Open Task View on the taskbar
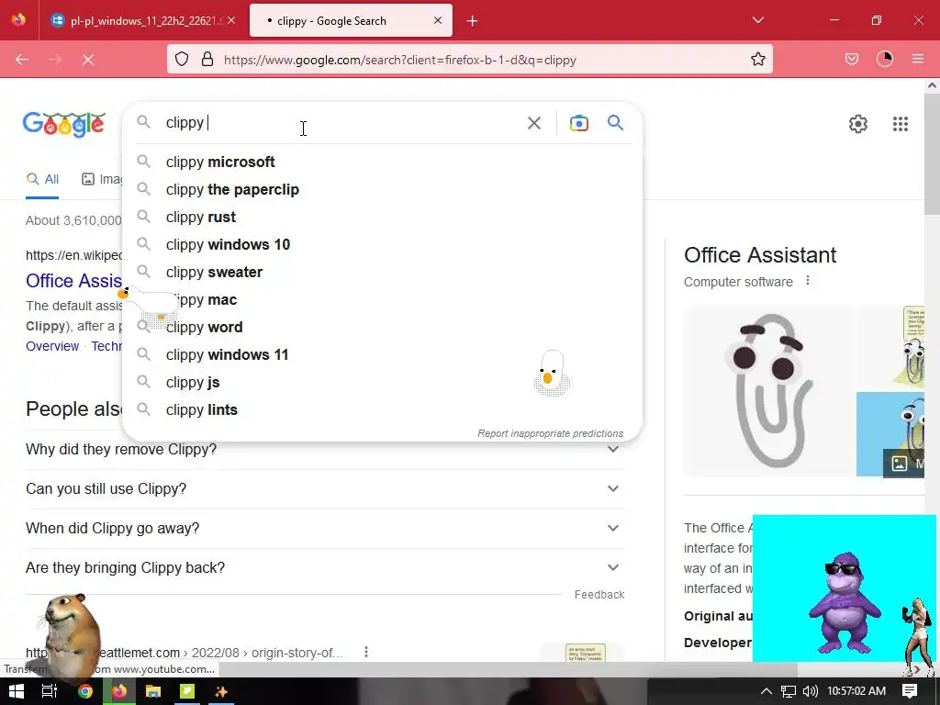Viewport: 940px width, 705px height. coord(50,691)
